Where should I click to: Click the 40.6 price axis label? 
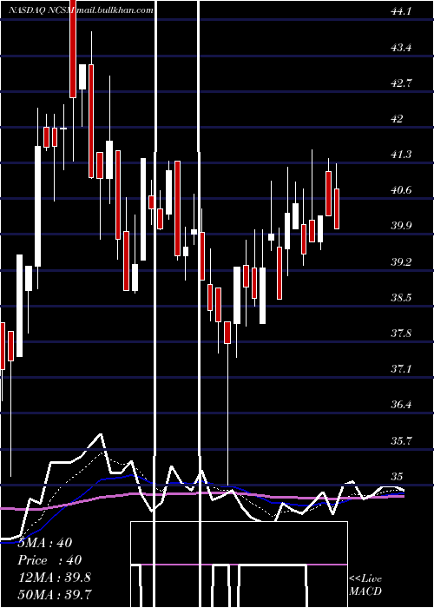(x=401, y=190)
